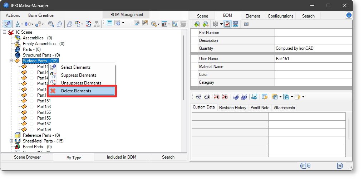The width and height of the screenshot is (364, 179).
Task: Click the magnifier search icon in left toolbar
Action: pos(51,24)
